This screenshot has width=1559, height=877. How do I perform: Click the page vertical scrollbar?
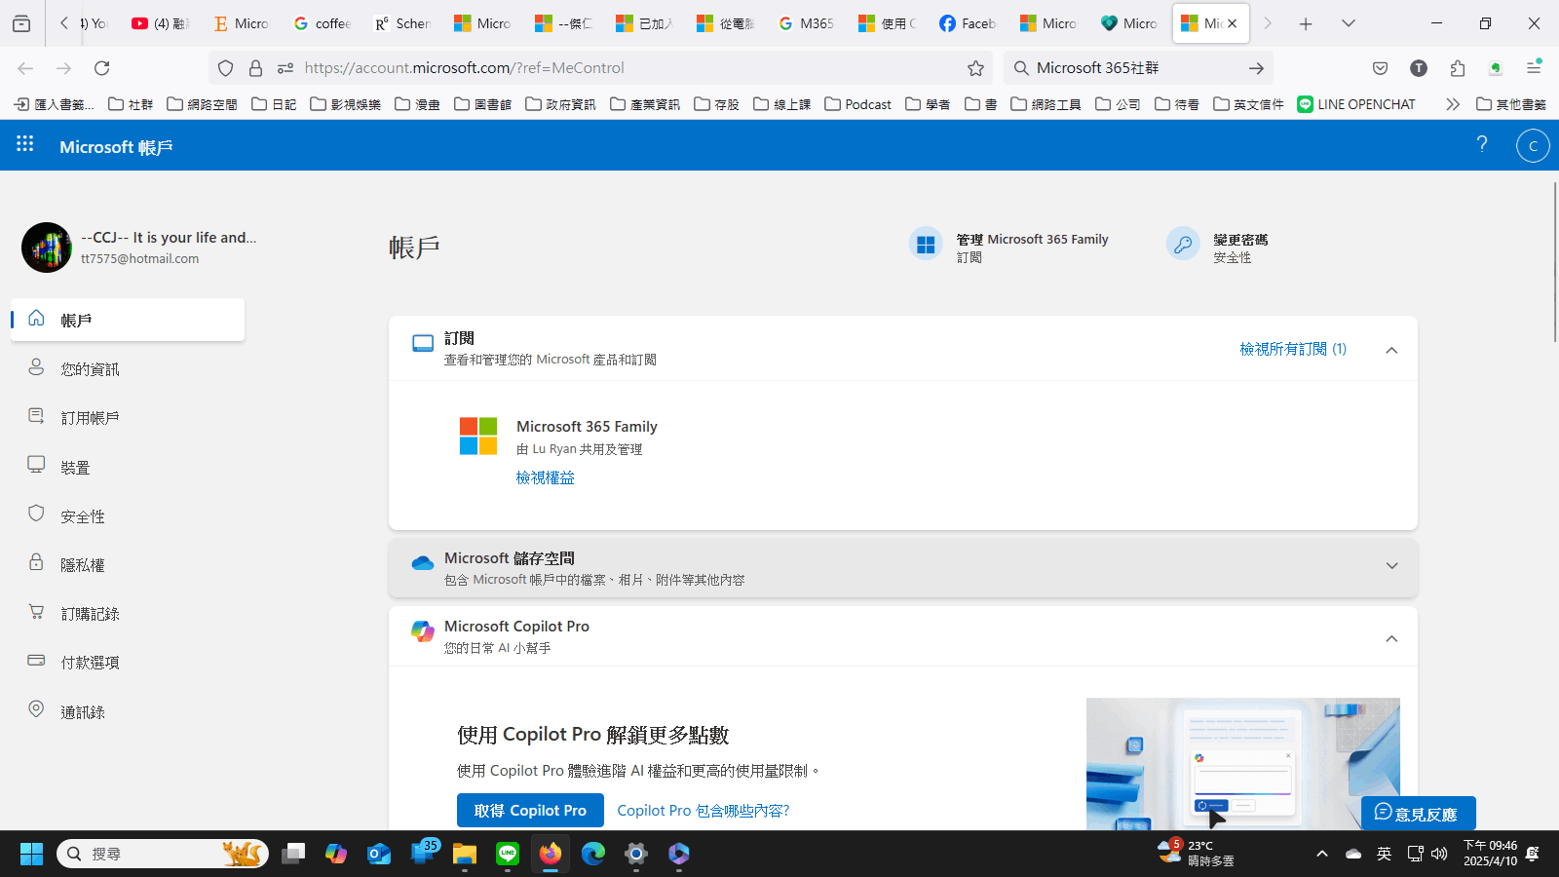click(1554, 261)
